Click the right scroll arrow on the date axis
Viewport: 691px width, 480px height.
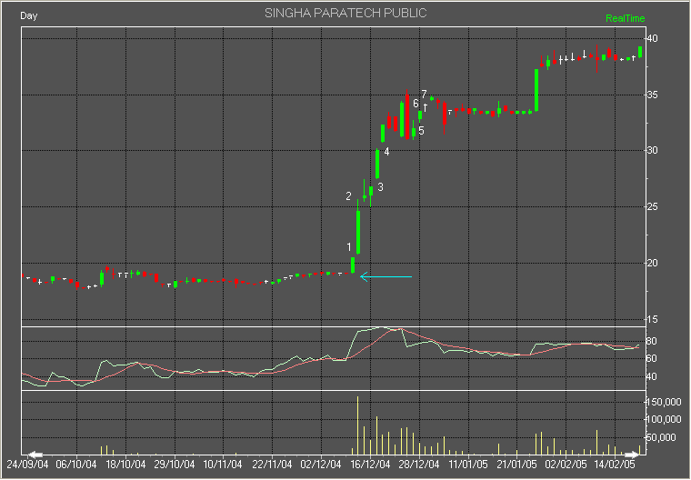632,455
